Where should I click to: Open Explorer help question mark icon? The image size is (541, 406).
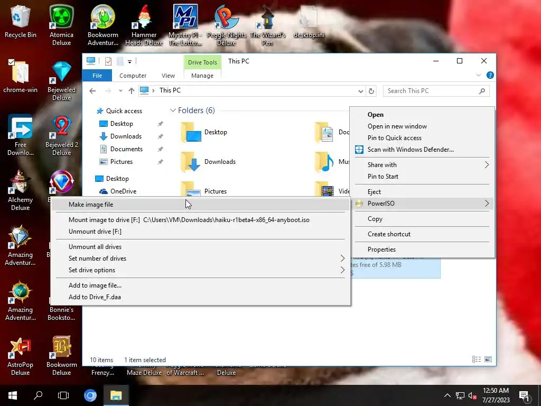point(490,75)
